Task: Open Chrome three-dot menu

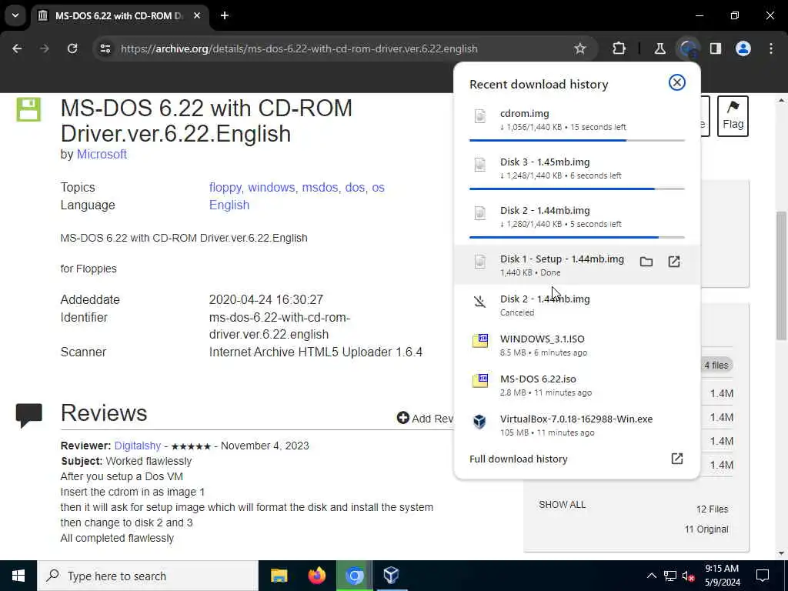Action: click(771, 48)
